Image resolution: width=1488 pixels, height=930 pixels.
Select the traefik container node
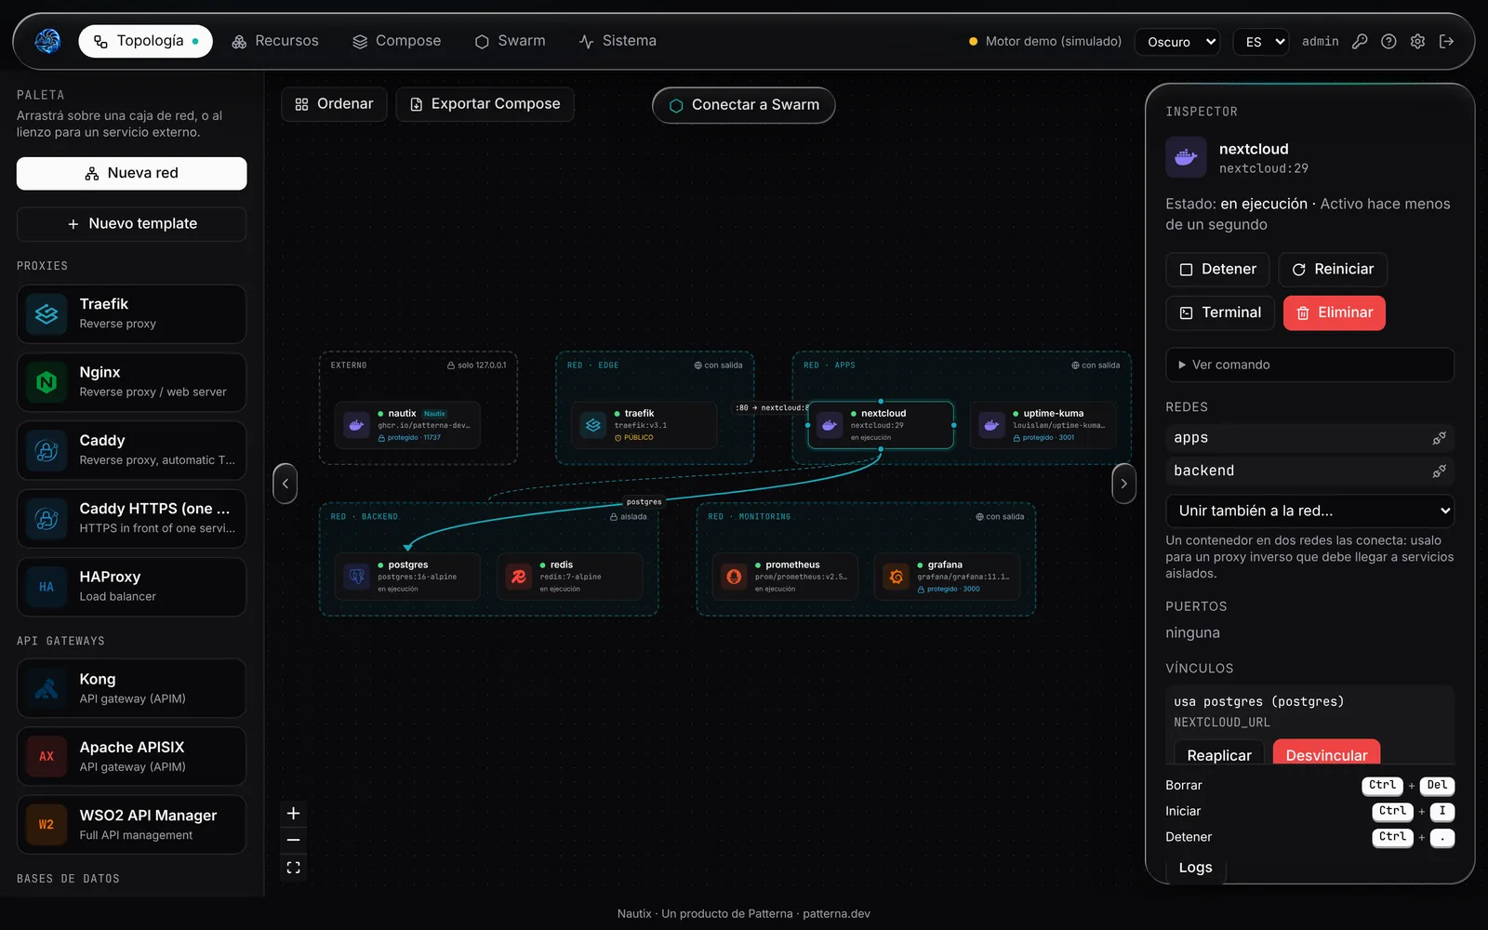click(644, 425)
